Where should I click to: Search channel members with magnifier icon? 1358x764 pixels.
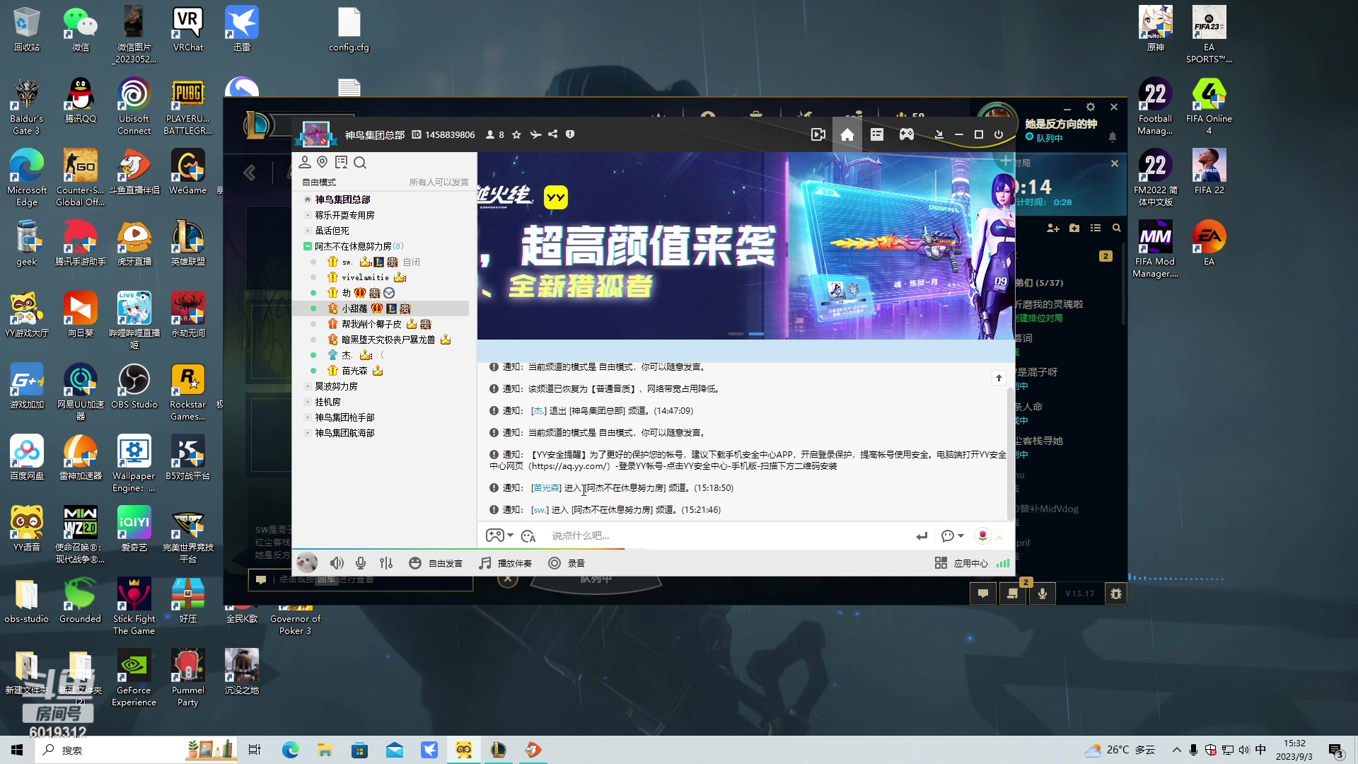(x=360, y=163)
